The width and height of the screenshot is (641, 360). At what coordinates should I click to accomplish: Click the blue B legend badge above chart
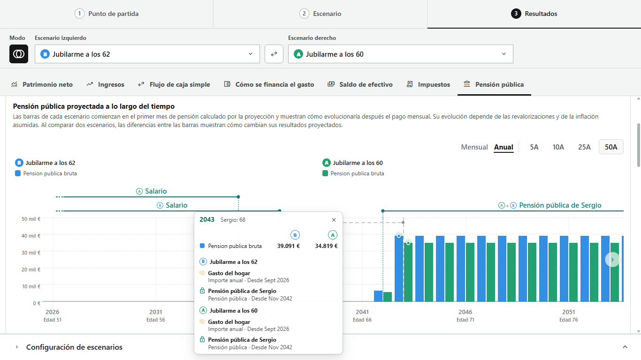pos(19,163)
